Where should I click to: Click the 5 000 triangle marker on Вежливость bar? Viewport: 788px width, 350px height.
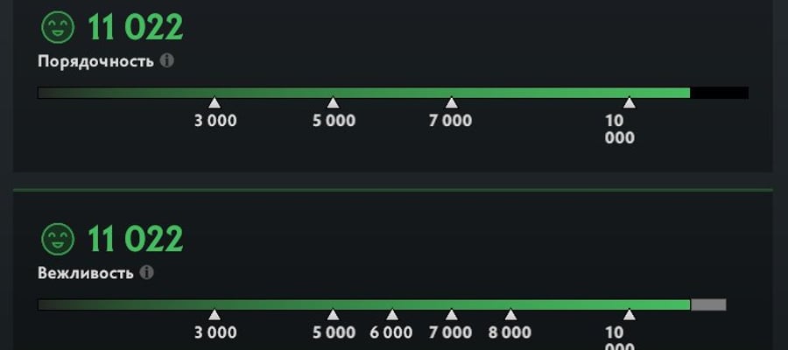pyautogui.click(x=333, y=315)
